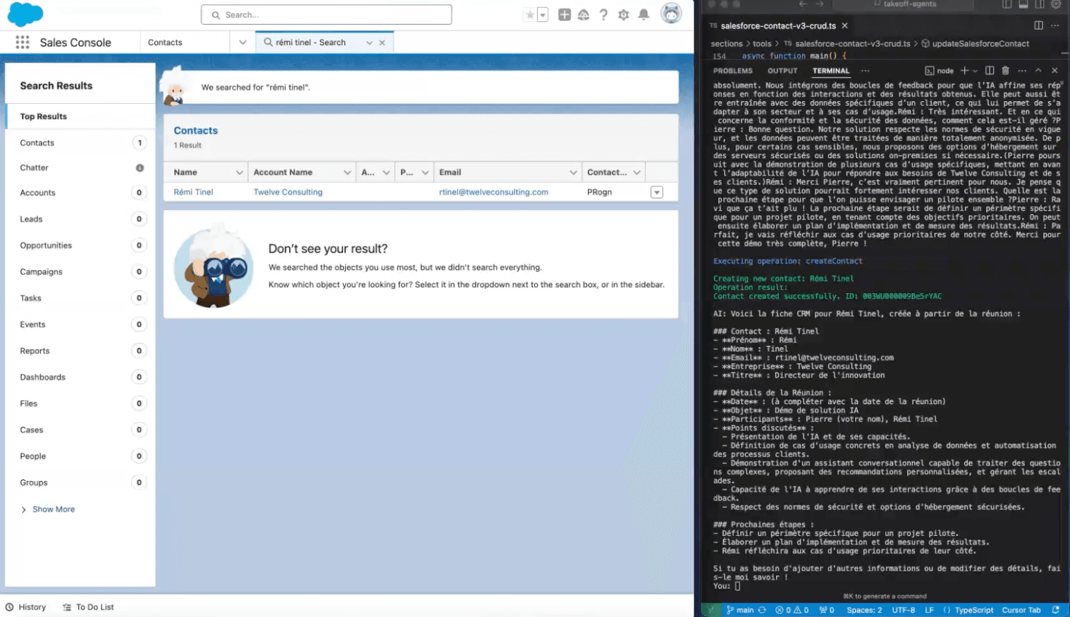Image resolution: width=1070 pixels, height=617 pixels.
Task: Switch to OUTPUT panel tab
Action: [782, 70]
